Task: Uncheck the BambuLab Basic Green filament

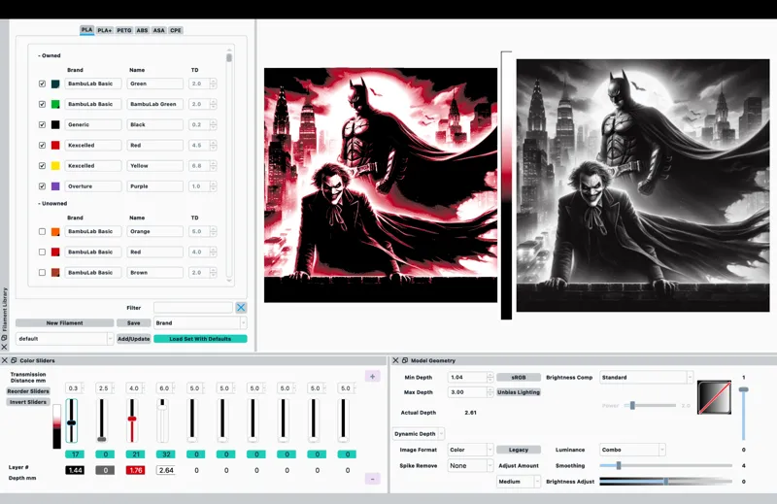Action: point(42,84)
